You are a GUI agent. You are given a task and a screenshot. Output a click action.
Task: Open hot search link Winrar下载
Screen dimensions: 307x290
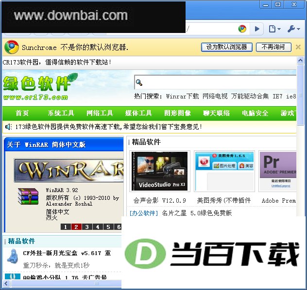pos(182,97)
